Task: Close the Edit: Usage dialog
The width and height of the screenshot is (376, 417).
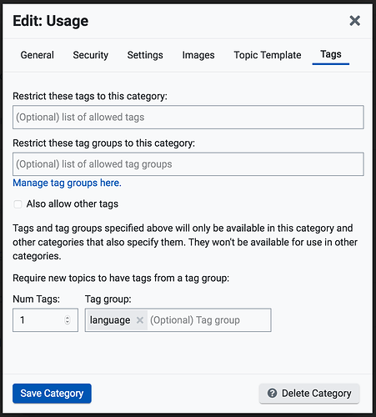Action: [354, 21]
